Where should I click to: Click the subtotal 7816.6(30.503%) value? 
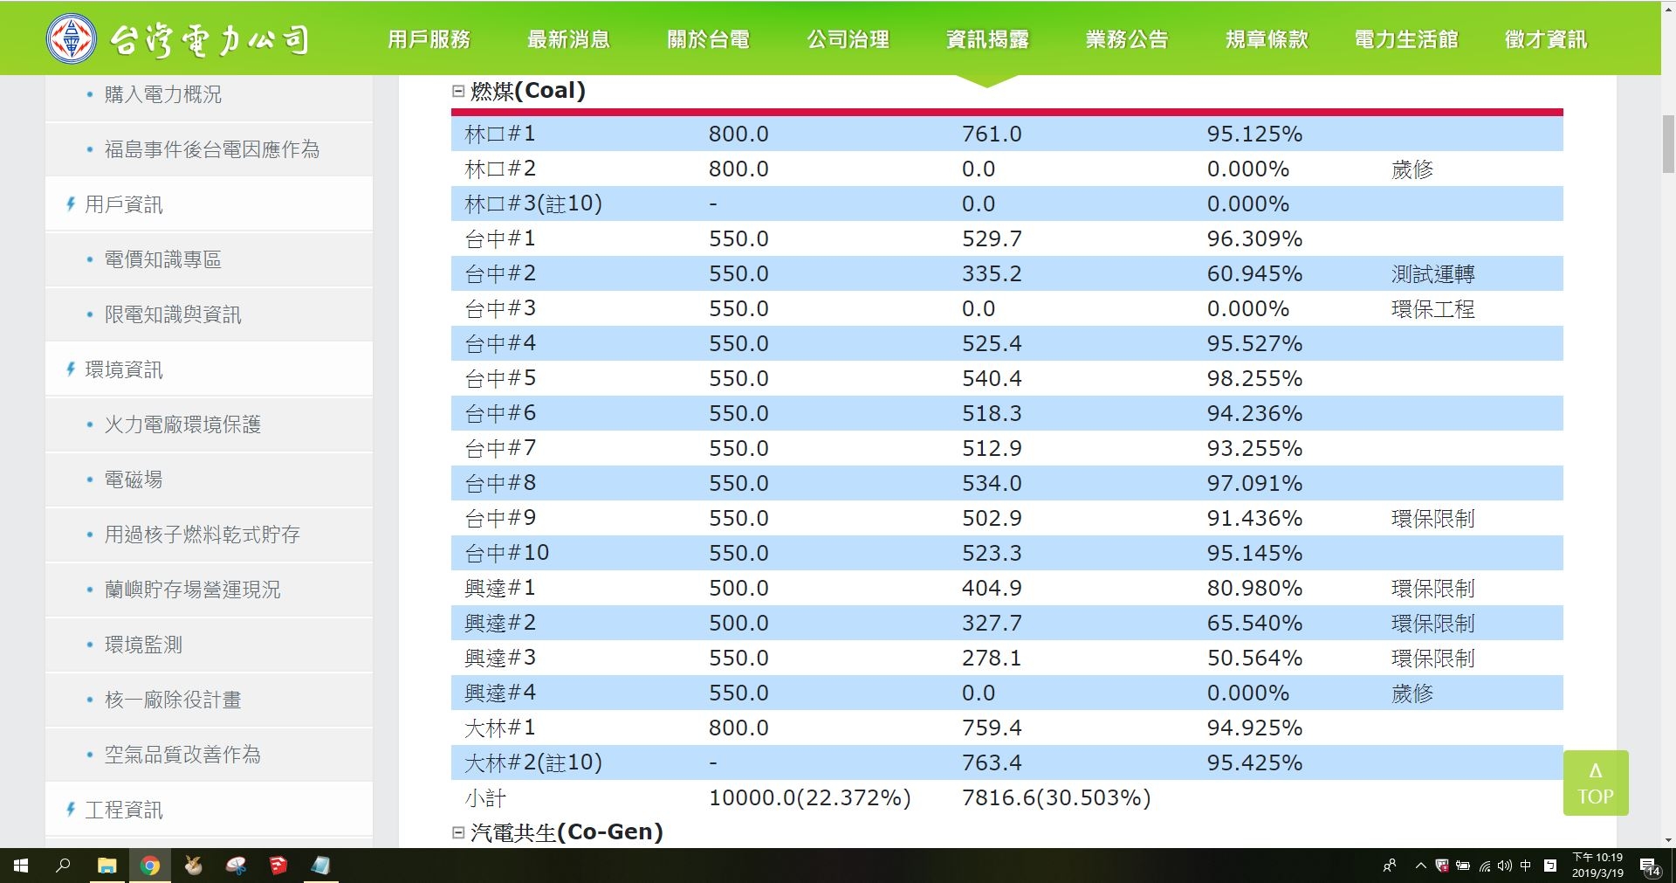(1056, 797)
